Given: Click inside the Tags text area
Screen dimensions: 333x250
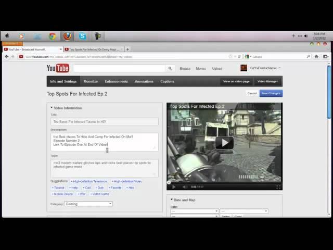Looking at the screenshot, I should pyautogui.click(x=105, y=168).
